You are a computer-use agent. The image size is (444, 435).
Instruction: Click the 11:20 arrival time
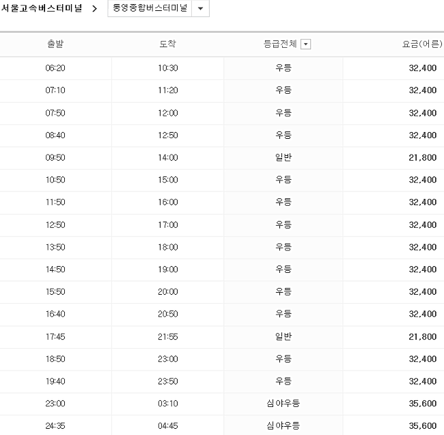pyautogui.click(x=168, y=90)
